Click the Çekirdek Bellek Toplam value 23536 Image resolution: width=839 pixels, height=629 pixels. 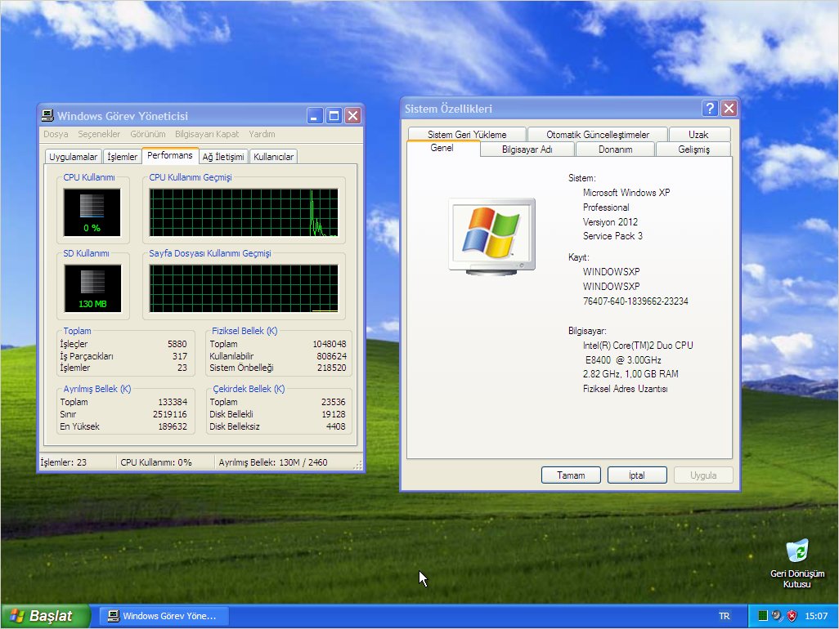click(334, 402)
